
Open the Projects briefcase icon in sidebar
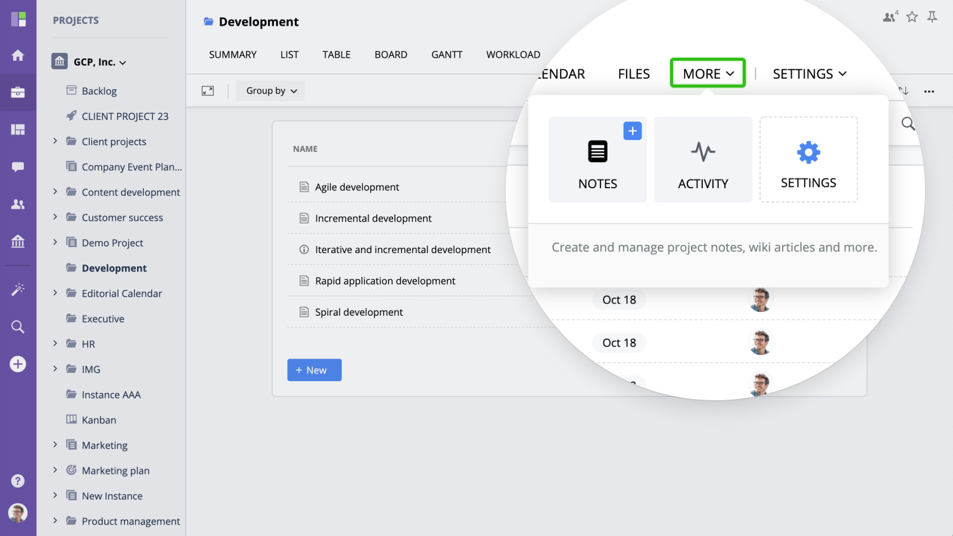18,92
